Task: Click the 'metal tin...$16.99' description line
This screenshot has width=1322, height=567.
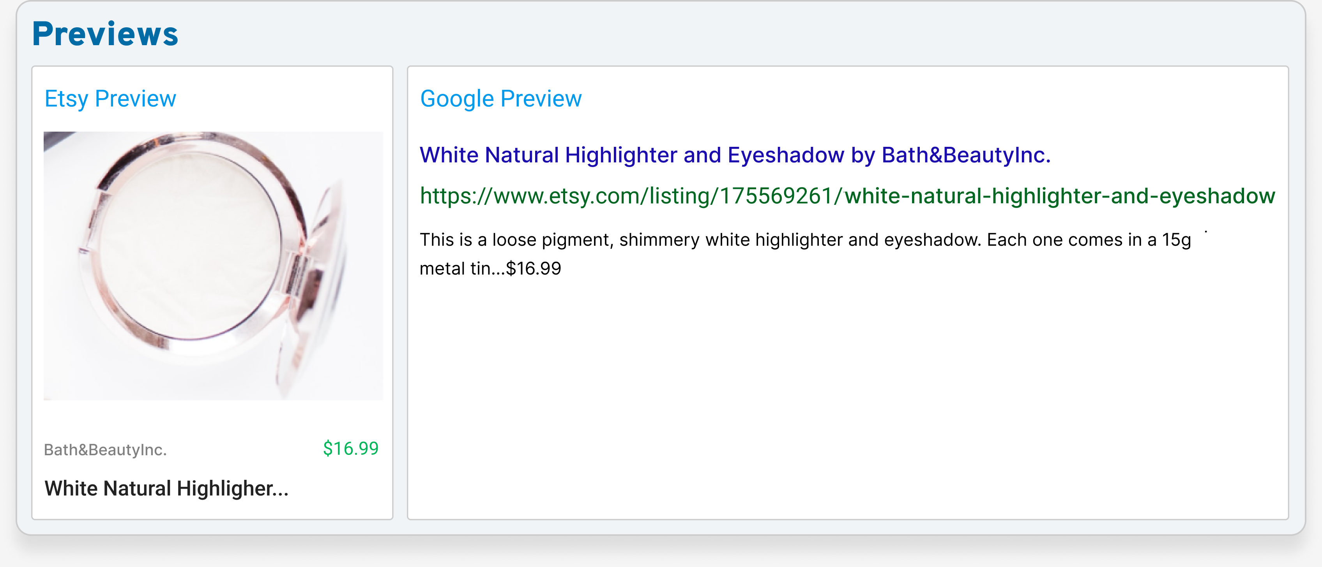Action: (490, 269)
